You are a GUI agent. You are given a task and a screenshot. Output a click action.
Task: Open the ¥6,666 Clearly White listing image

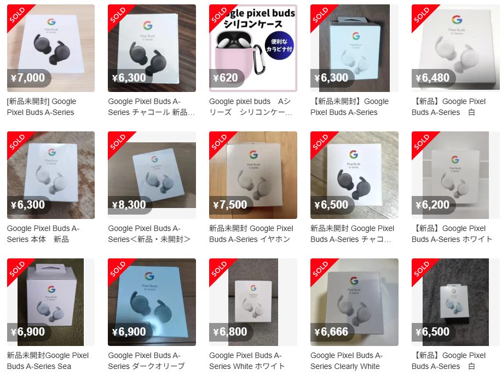click(x=354, y=302)
